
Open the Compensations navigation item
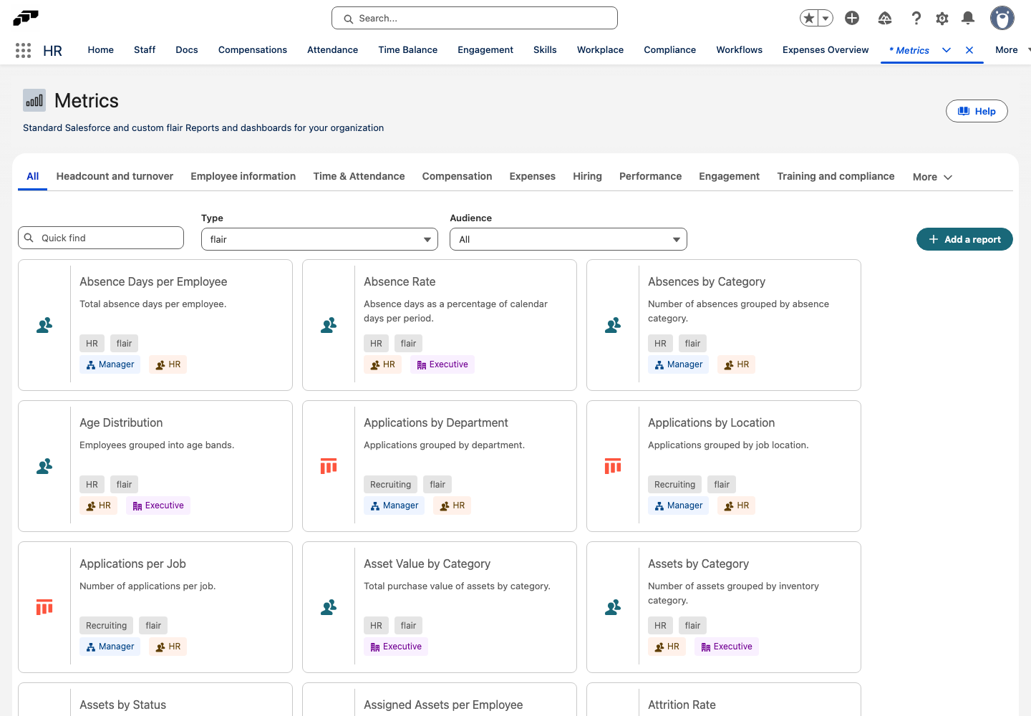coord(253,50)
